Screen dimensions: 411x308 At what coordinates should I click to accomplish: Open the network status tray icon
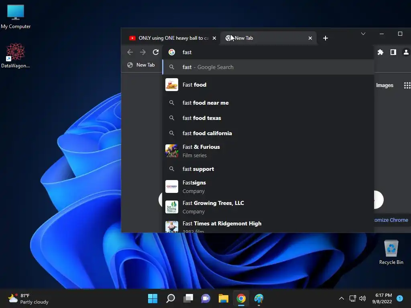[x=352, y=298]
